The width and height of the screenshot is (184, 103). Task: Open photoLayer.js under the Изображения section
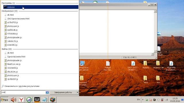click(13, 26)
